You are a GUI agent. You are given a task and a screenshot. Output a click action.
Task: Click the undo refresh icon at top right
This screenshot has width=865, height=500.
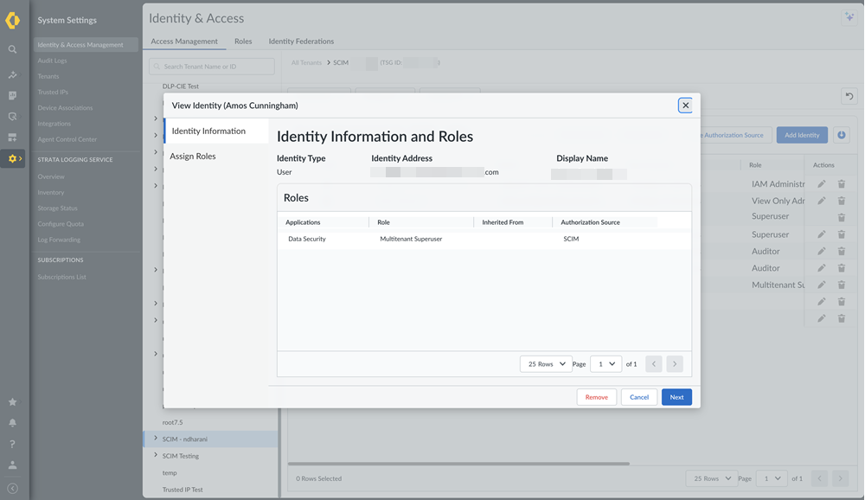(849, 97)
